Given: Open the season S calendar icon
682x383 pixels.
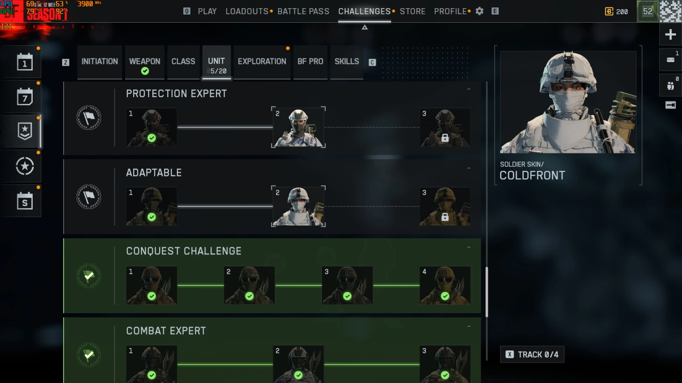Looking at the screenshot, I should (x=25, y=201).
